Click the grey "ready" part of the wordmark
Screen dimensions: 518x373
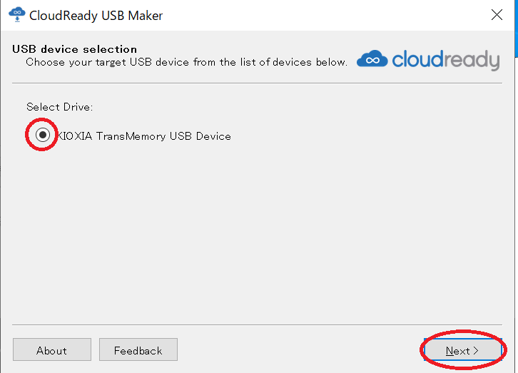472,61
